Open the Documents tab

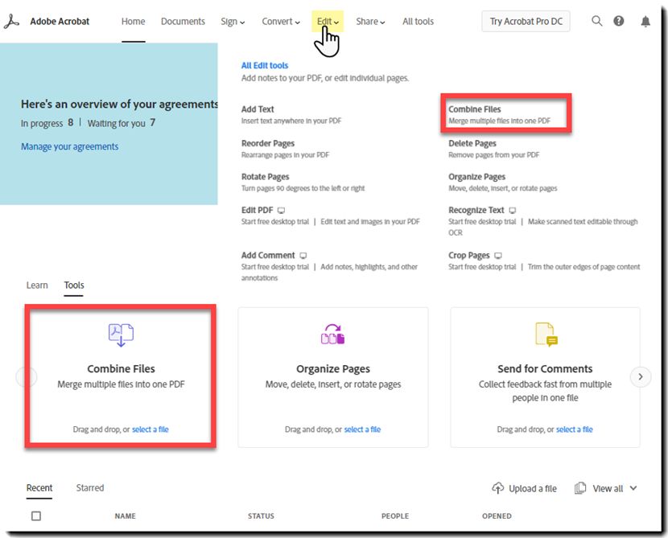[183, 21]
